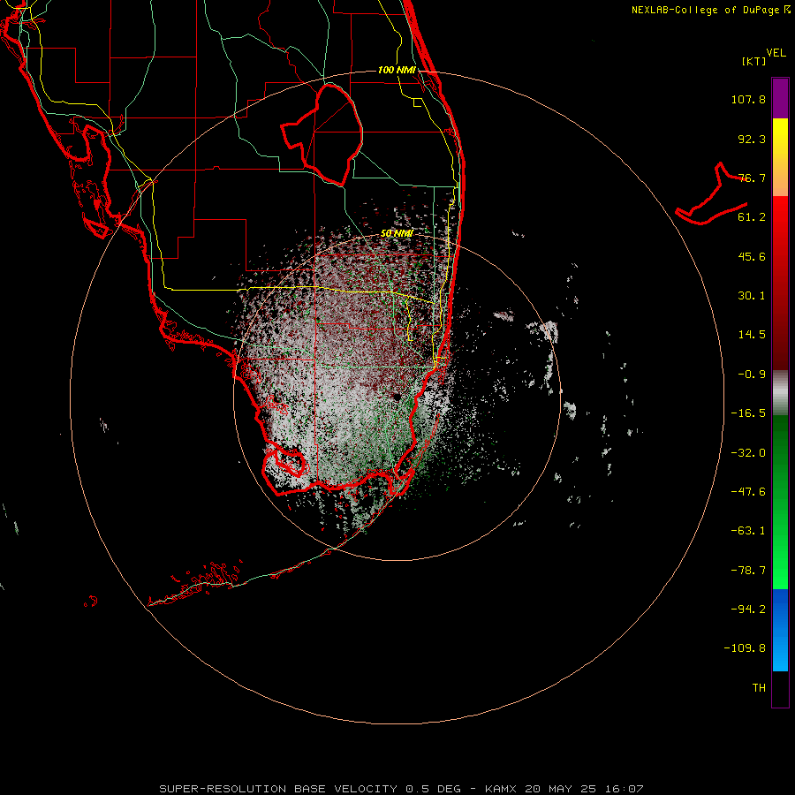Click the purple segment of the color bar

[780, 98]
